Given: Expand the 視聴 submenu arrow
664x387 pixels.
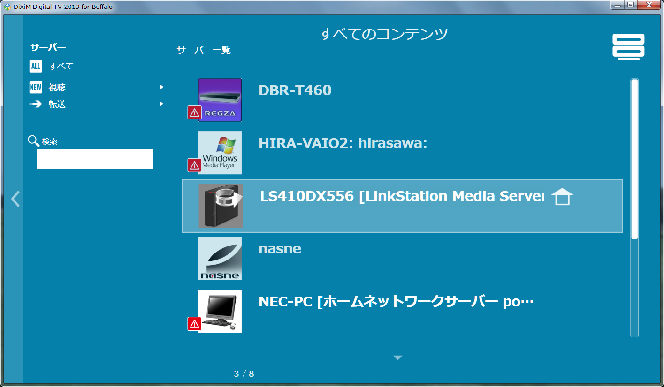Looking at the screenshot, I should pos(161,87).
